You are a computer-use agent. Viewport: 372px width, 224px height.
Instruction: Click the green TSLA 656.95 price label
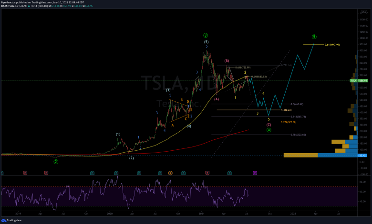point(359,81)
